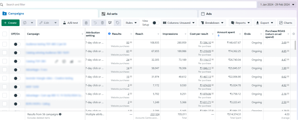The width and height of the screenshot is (298, 120).
Task: Click the info icon beside Results from 56 campaigns
Action: point(60,114)
